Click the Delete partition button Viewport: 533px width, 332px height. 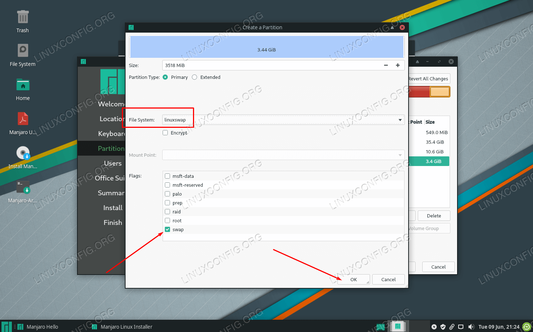coord(434,216)
